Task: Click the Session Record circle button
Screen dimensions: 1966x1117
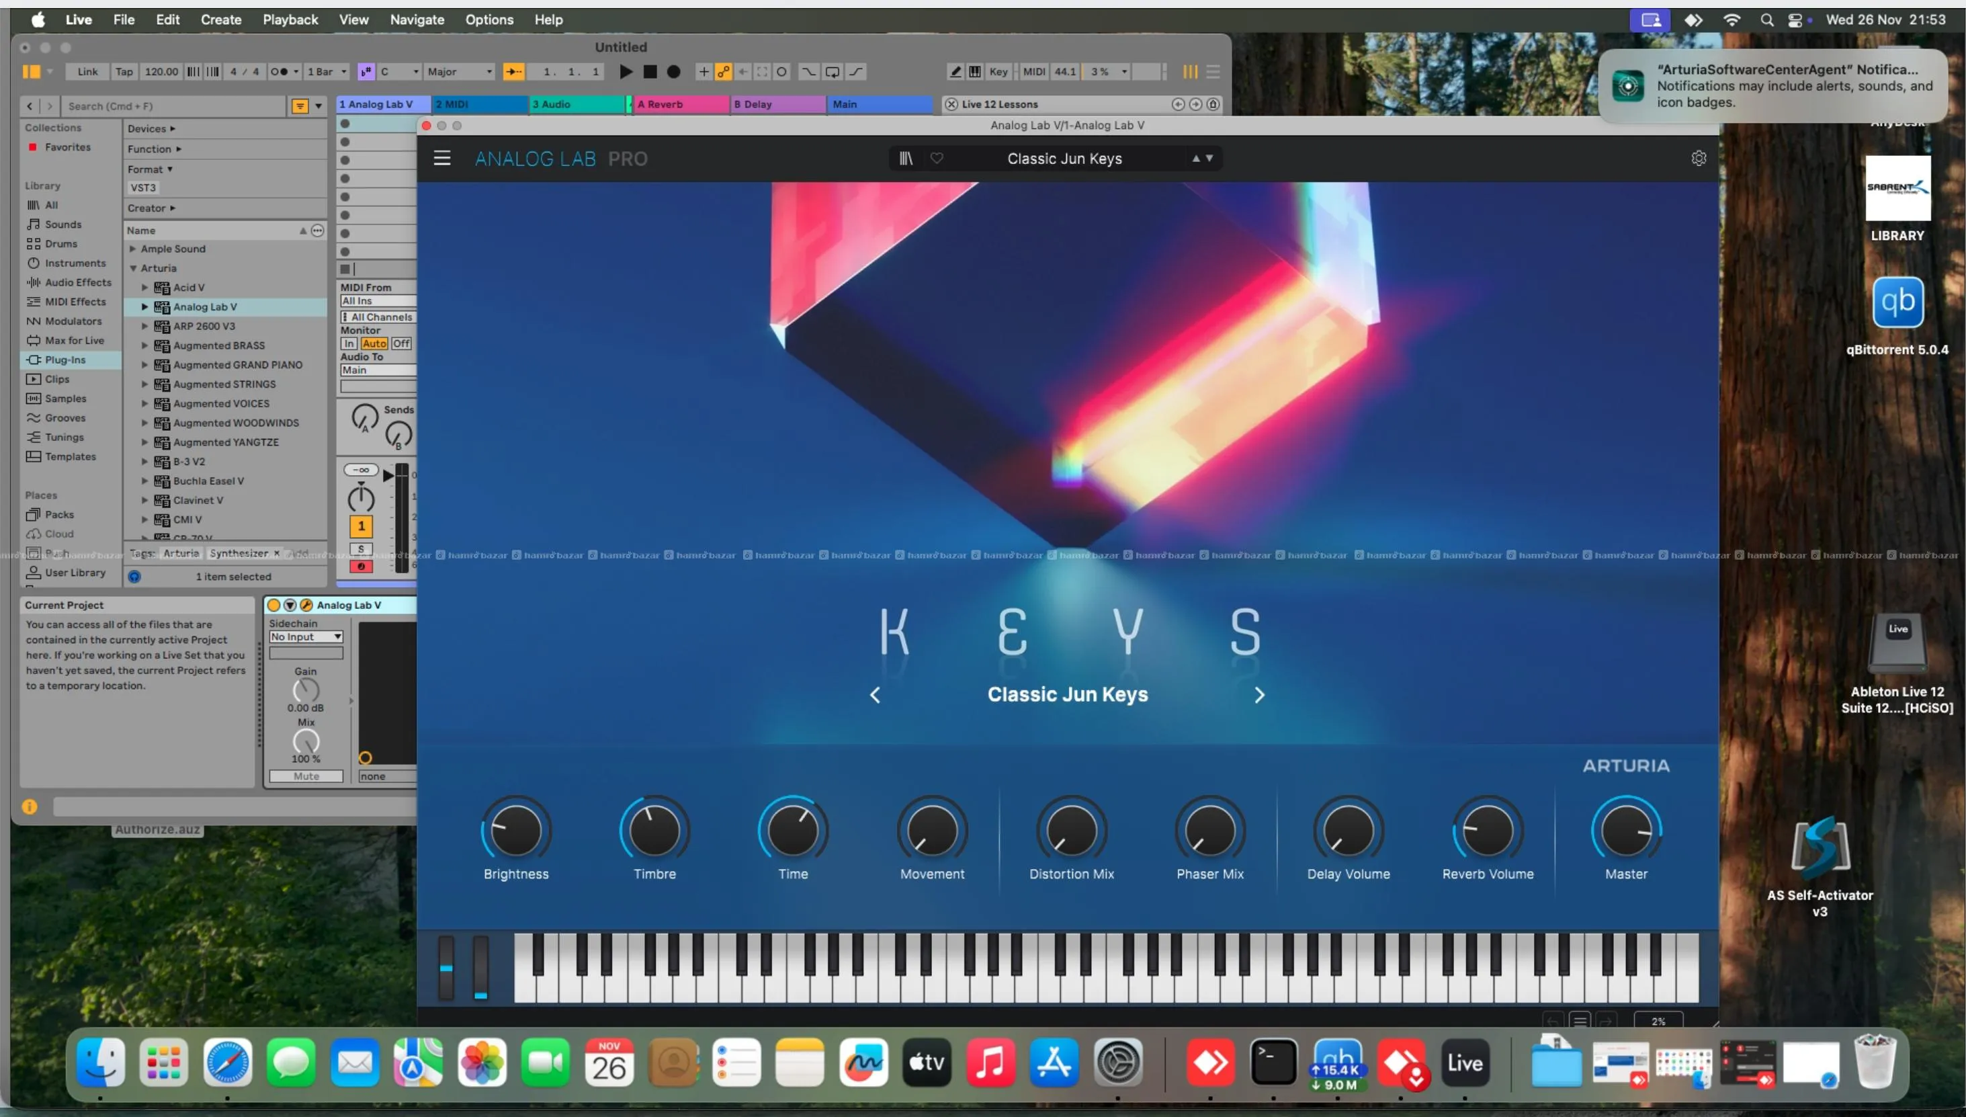Action: (x=781, y=71)
